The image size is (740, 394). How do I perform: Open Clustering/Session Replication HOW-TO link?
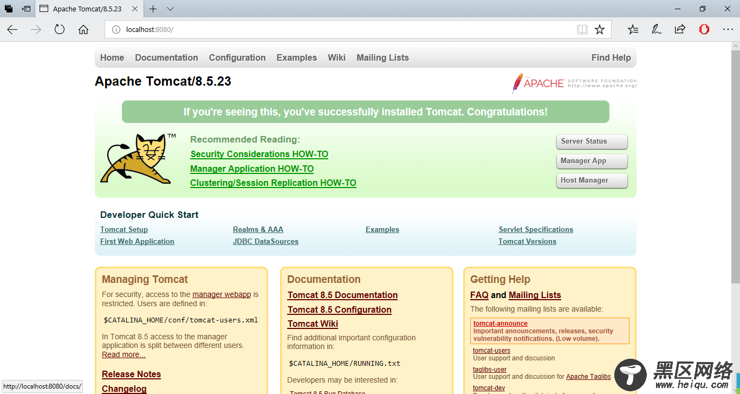coord(273,183)
